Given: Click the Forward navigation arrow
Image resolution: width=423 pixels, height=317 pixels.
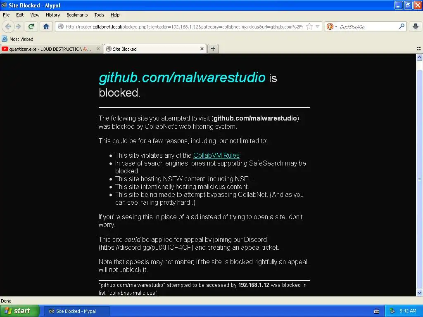Looking at the screenshot, I should click(18, 26).
